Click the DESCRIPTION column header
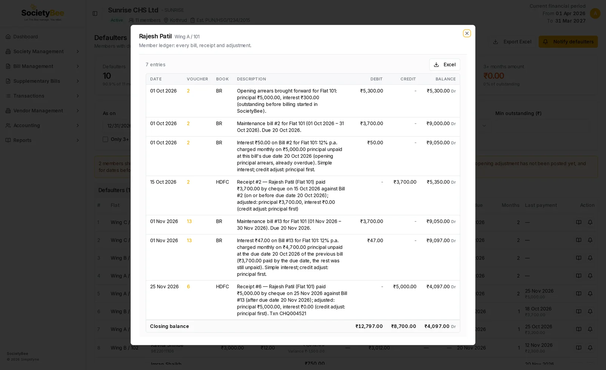Screen dimensions: 606x370 [x=251, y=79]
